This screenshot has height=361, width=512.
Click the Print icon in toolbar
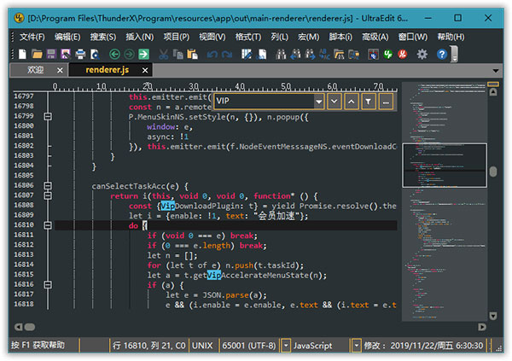coord(79,54)
